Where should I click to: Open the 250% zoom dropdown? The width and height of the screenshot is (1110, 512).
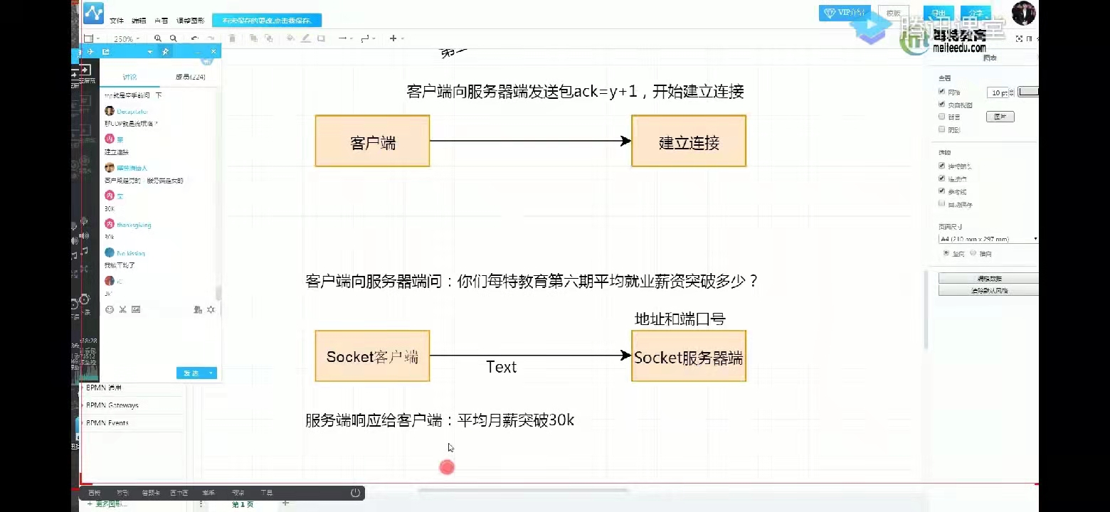(126, 38)
